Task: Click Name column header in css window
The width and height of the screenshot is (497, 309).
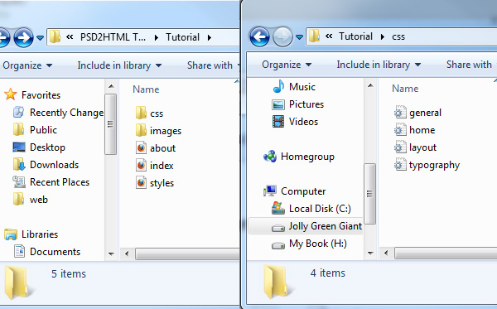Action: pyautogui.click(x=405, y=89)
